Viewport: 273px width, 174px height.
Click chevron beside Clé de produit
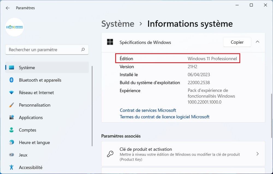pos(257,154)
